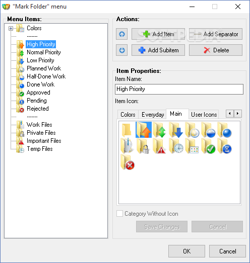Delete the selected menu item
The height and width of the screenshot is (263, 250).
[x=216, y=50]
